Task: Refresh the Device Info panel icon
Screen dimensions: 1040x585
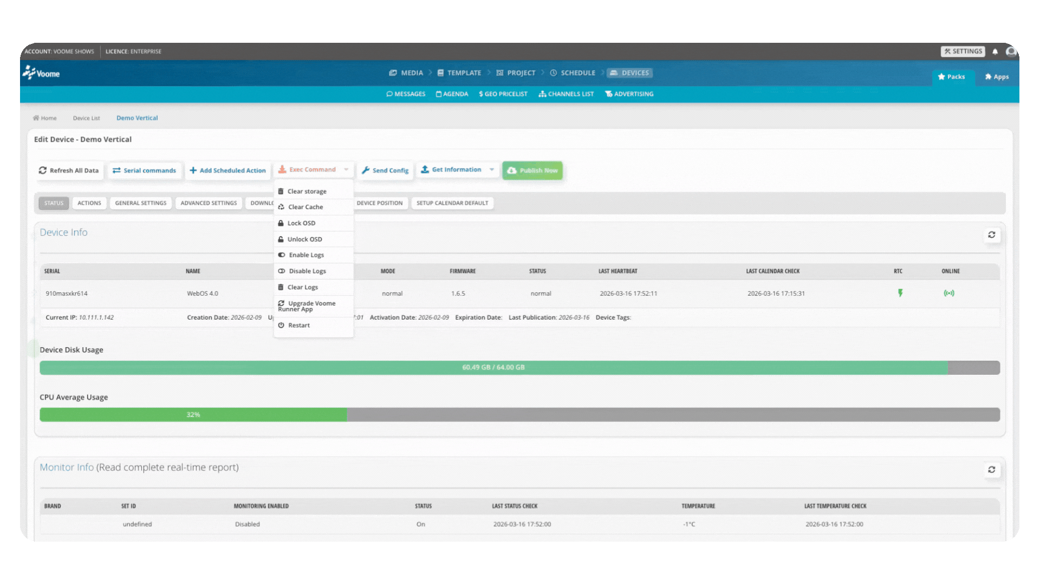Action: pos(991,235)
